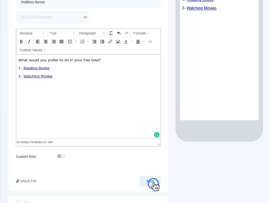270x203 pixels.
Task: Increase the paragraph indent
Action: pyautogui.click(x=102, y=41)
